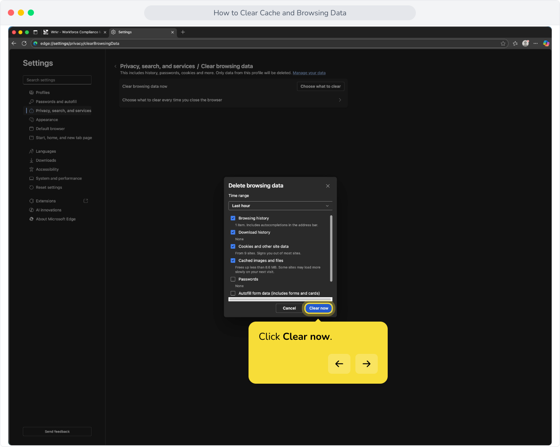Open the Time range Last hour dropdown

pyautogui.click(x=280, y=206)
